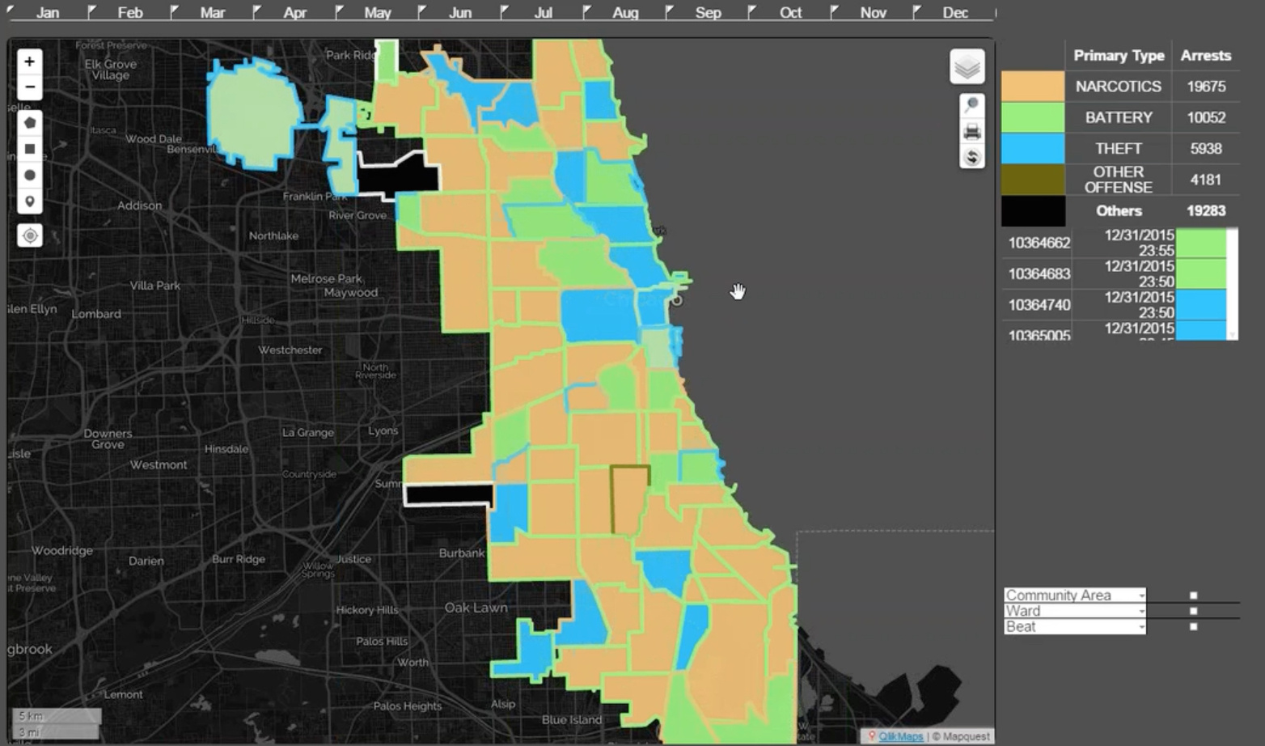This screenshot has width=1265, height=746.
Task: Expand the Ward dropdown
Action: [1140, 611]
